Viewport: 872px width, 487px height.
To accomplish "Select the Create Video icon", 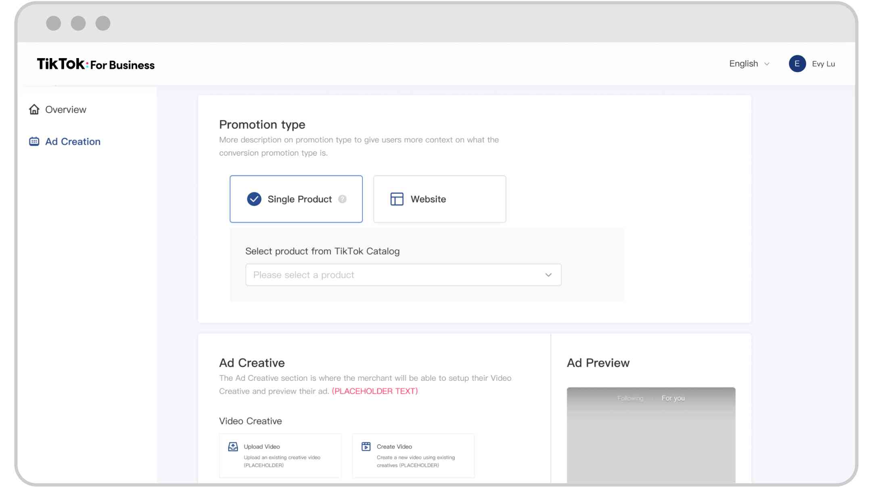I will pos(365,447).
